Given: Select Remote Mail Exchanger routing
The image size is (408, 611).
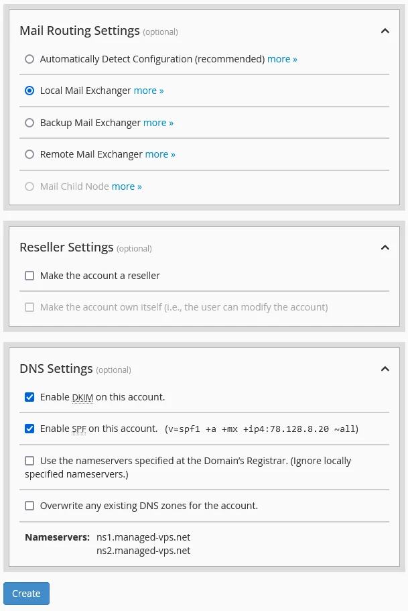Looking at the screenshot, I should click(x=29, y=154).
